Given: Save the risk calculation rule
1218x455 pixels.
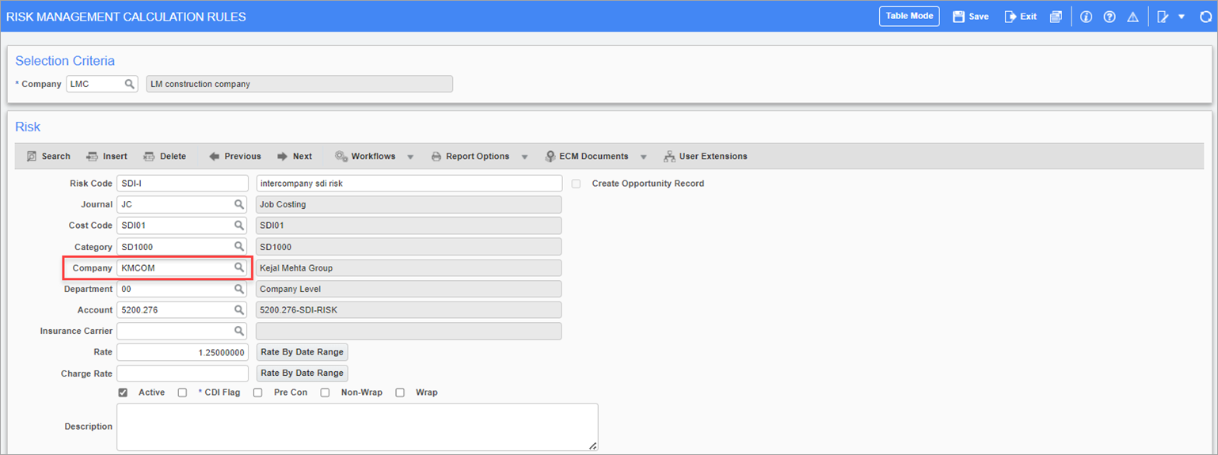Looking at the screenshot, I should [x=971, y=16].
